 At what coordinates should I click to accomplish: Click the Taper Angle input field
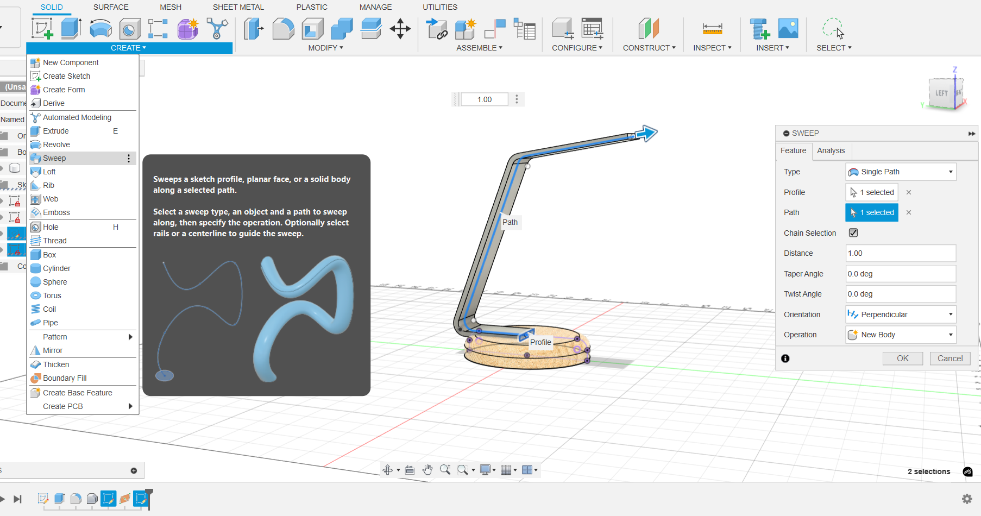coord(901,274)
